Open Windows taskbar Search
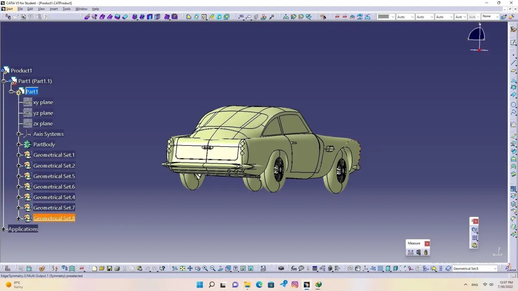 click(212, 285)
